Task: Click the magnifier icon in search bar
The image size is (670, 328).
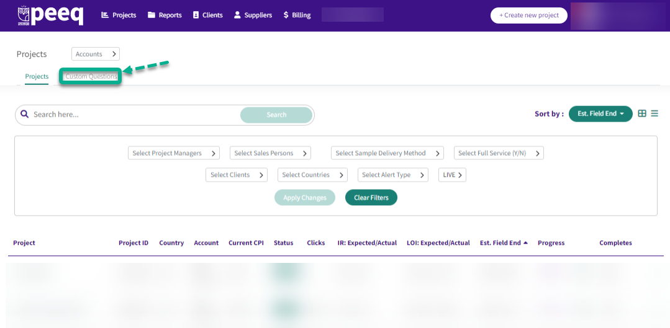Action: click(25, 114)
